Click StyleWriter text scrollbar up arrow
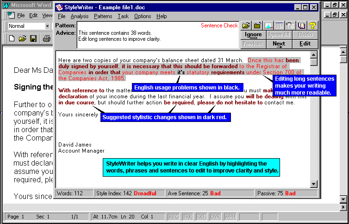Screen dimensions: 349x224 pos(314,55)
